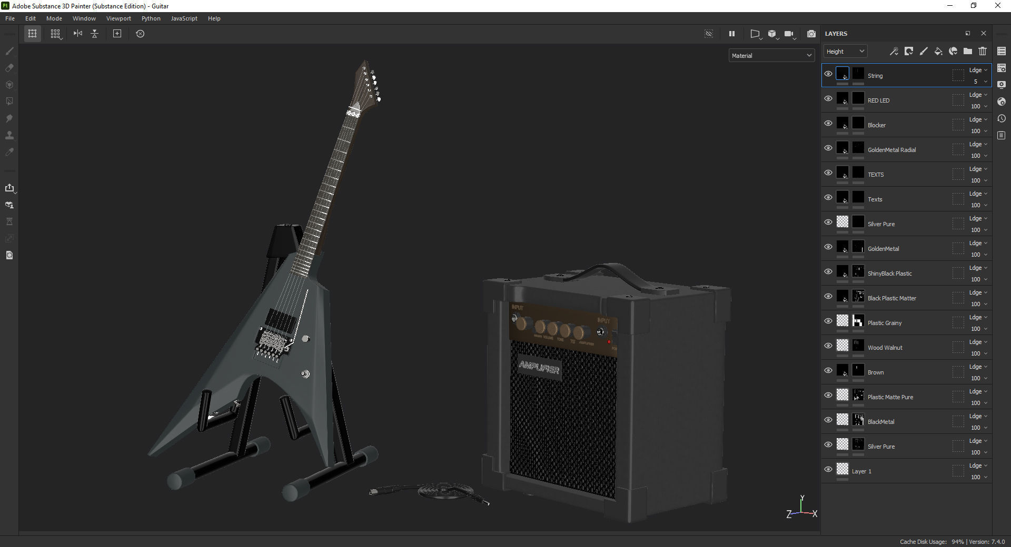
Task: Select the Paint brush tool
Action: [x=9, y=51]
